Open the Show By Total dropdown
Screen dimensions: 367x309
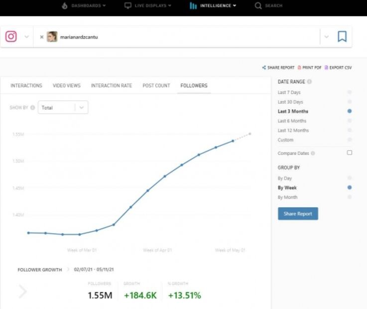point(63,108)
